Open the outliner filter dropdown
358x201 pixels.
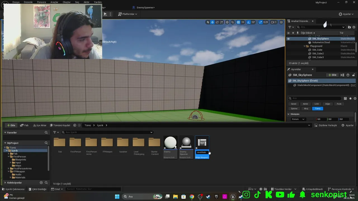(x=291, y=27)
